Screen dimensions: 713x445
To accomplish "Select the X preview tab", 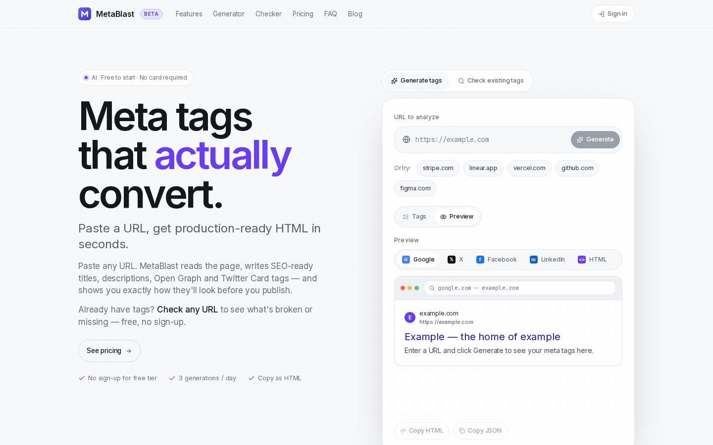I will click(x=456, y=260).
